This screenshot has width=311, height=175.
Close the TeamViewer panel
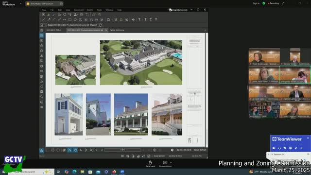pyautogui.click(x=308, y=138)
